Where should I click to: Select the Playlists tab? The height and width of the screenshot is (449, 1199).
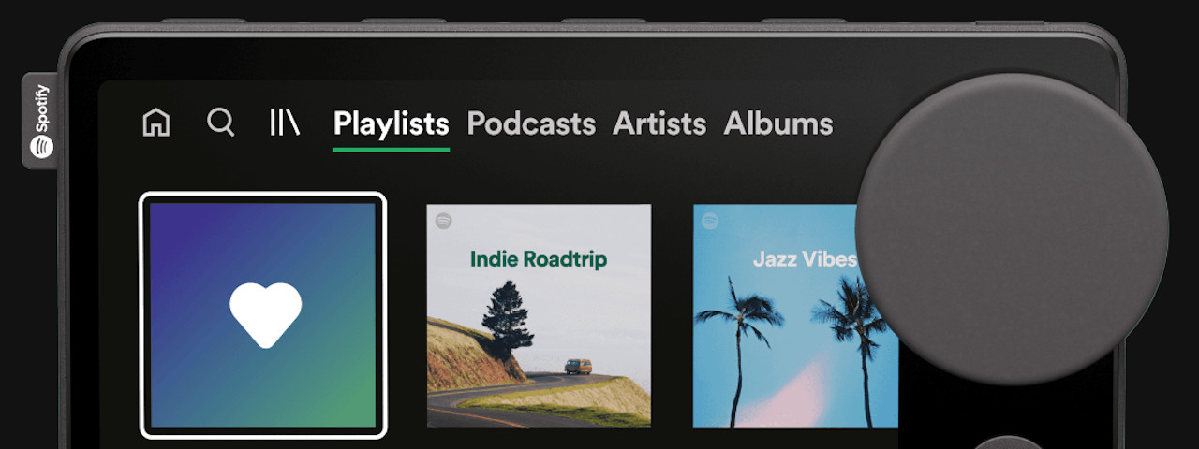pyautogui.click(x=392, y=123)
